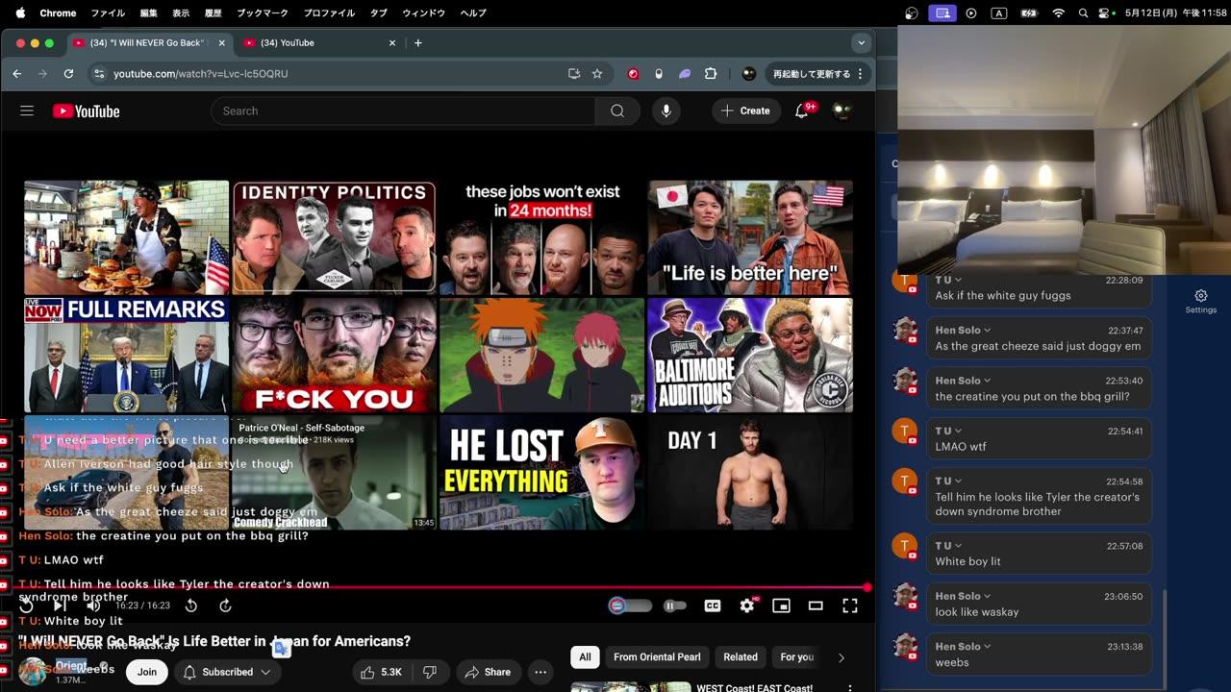Click the install-app icon in the address bar
Viewport: 1231px width, 692px height.
tap(574, 73)
